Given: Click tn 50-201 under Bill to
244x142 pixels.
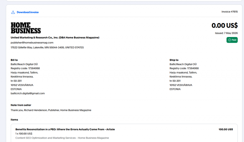Looking at the screenshot, I should coord(16,81).
